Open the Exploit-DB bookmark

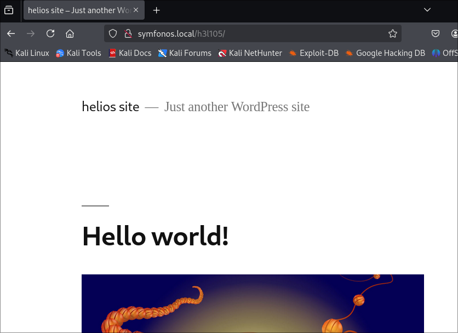313,53
